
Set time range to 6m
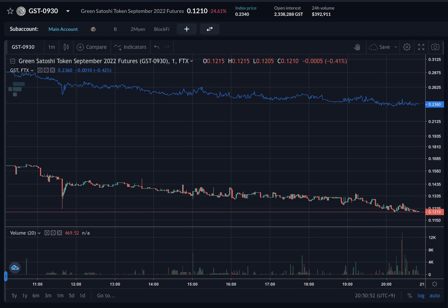[36, 296]
